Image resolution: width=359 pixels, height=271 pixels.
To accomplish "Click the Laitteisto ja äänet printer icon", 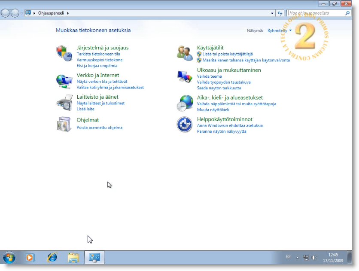I will 64,103.
